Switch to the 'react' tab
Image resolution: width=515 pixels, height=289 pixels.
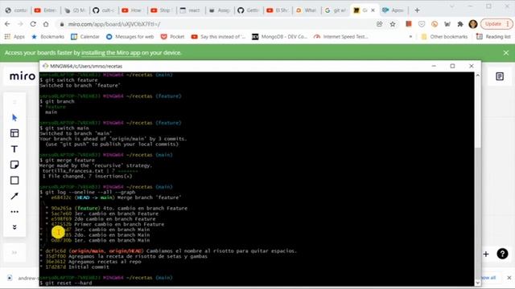(x=191, y=10)
